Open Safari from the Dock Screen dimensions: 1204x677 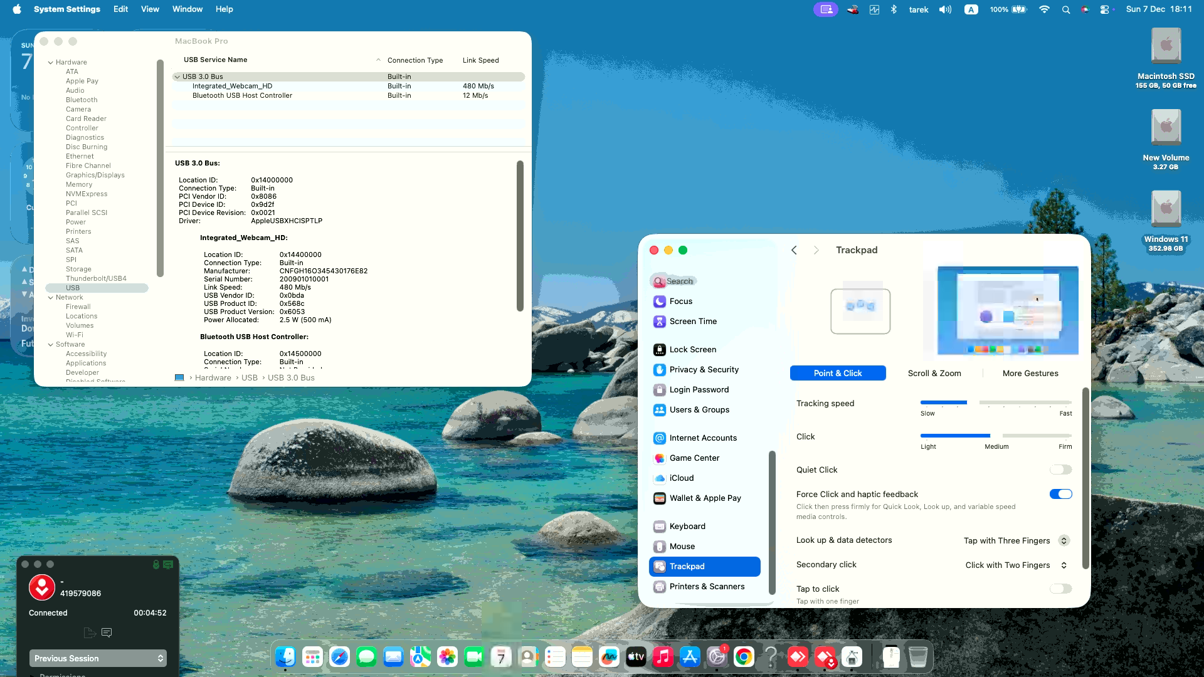tap(339, 657)
